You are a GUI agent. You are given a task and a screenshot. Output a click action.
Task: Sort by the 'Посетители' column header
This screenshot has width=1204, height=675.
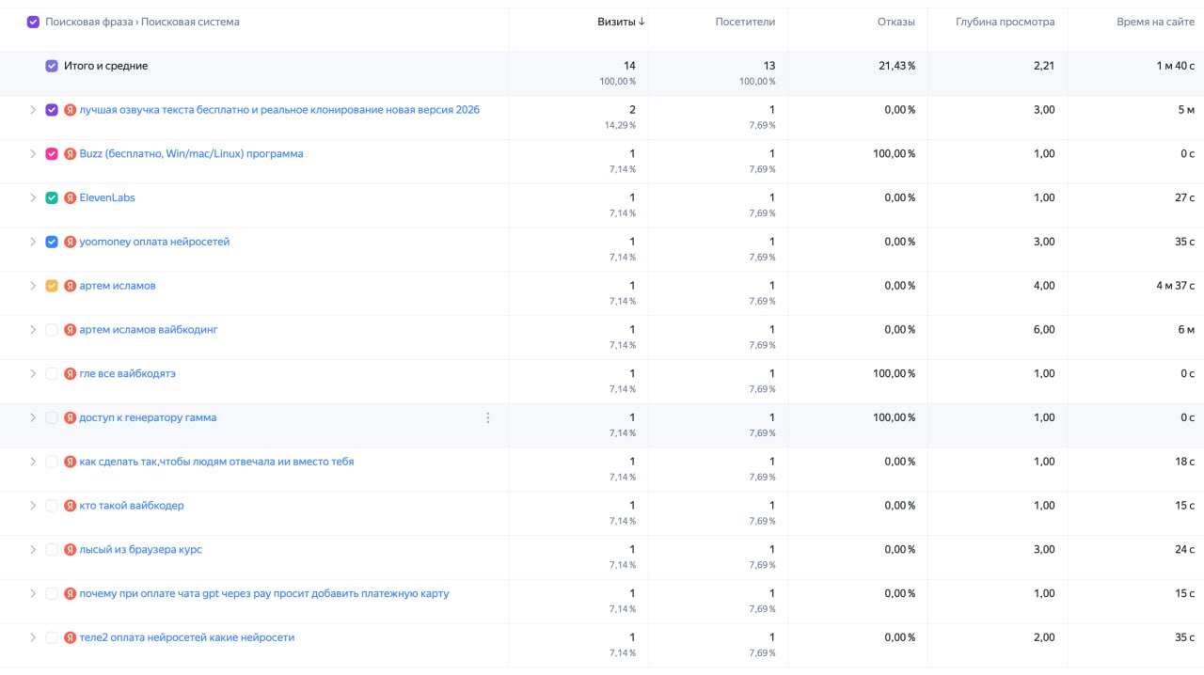pyautogui.click(x=745, y=22)
